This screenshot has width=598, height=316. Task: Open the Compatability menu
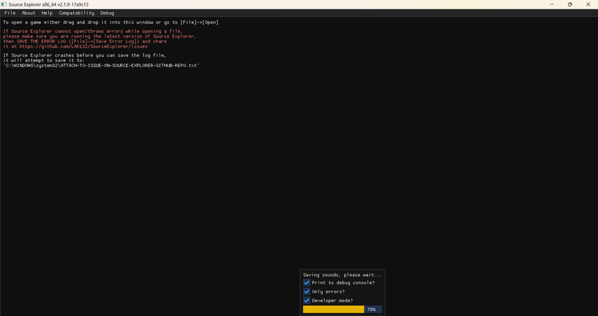tap(76, 13)
